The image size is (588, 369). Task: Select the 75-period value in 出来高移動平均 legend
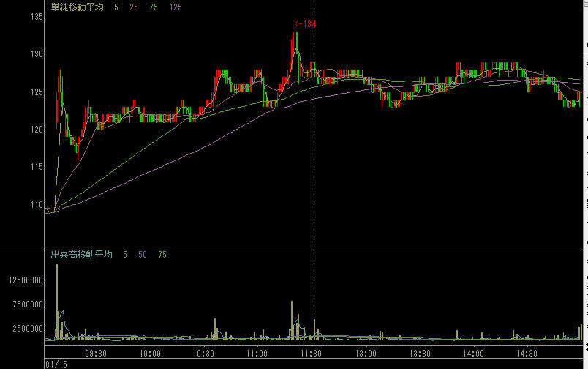pyautogui.click(x=162, y=255)
